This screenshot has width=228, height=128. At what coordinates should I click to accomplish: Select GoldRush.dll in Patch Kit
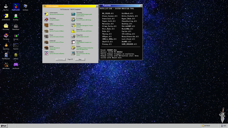[x=128, y=14]
